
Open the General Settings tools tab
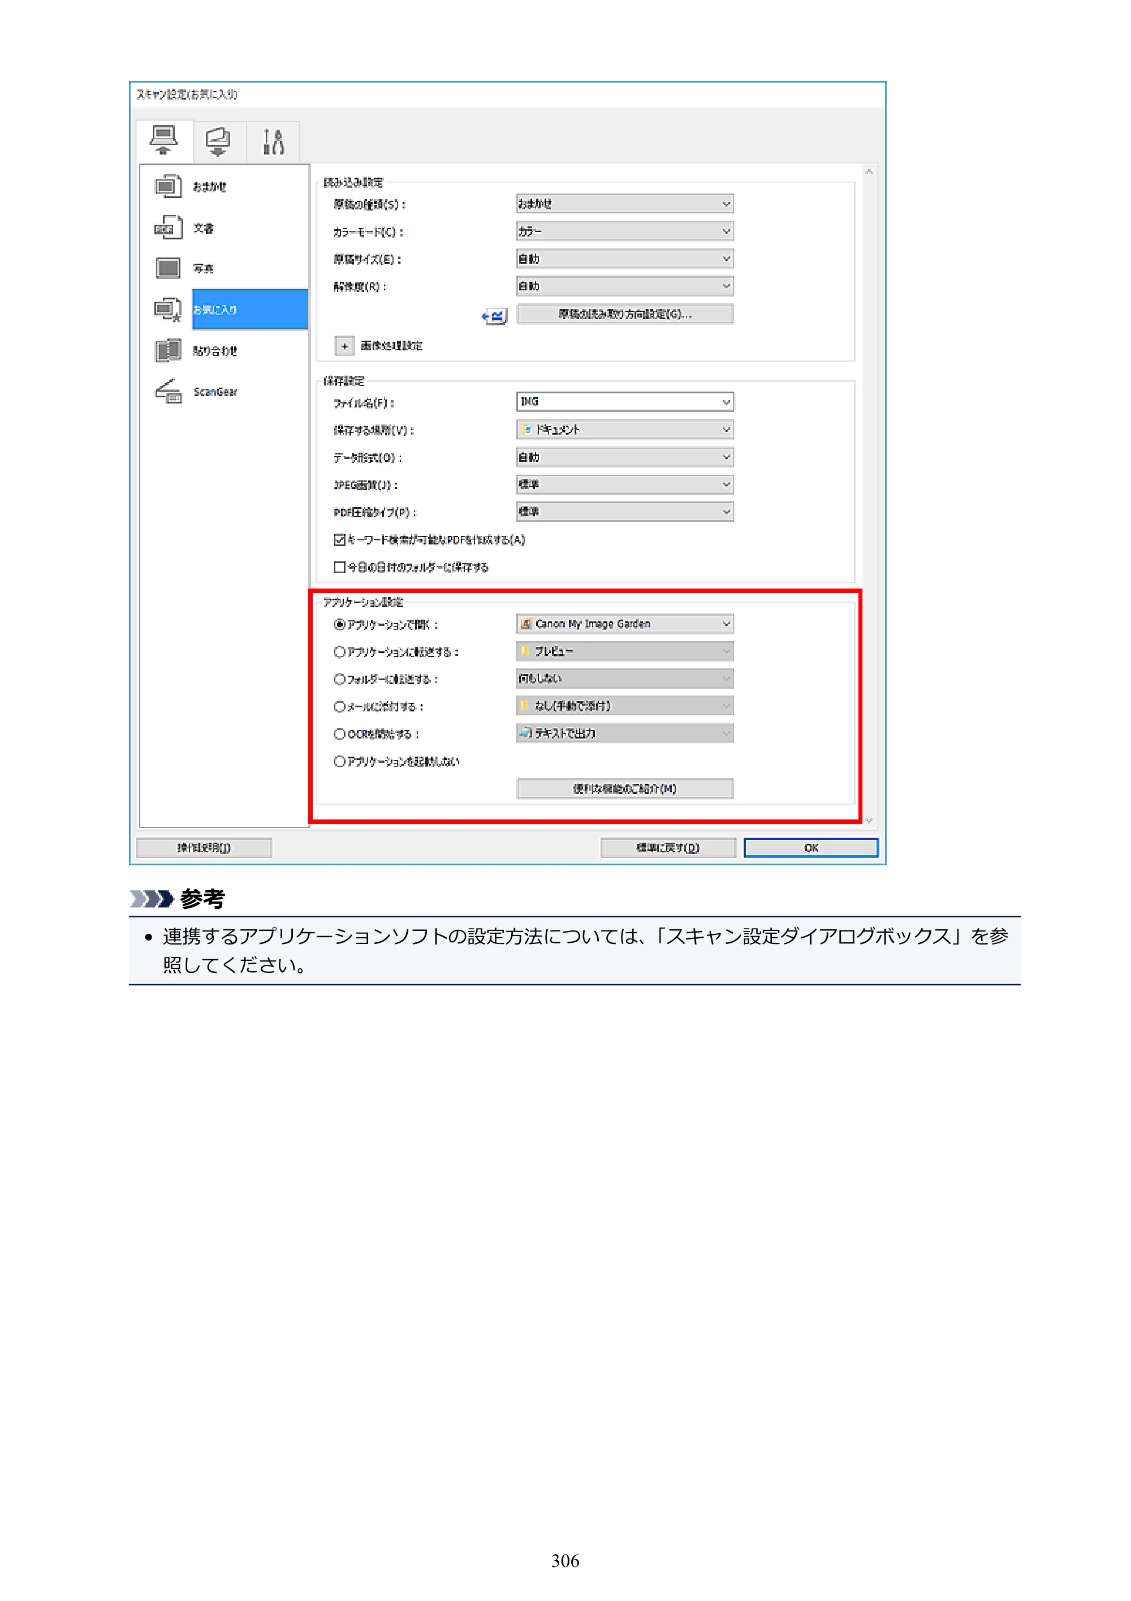pyautogui.click(x=273, y=141)
